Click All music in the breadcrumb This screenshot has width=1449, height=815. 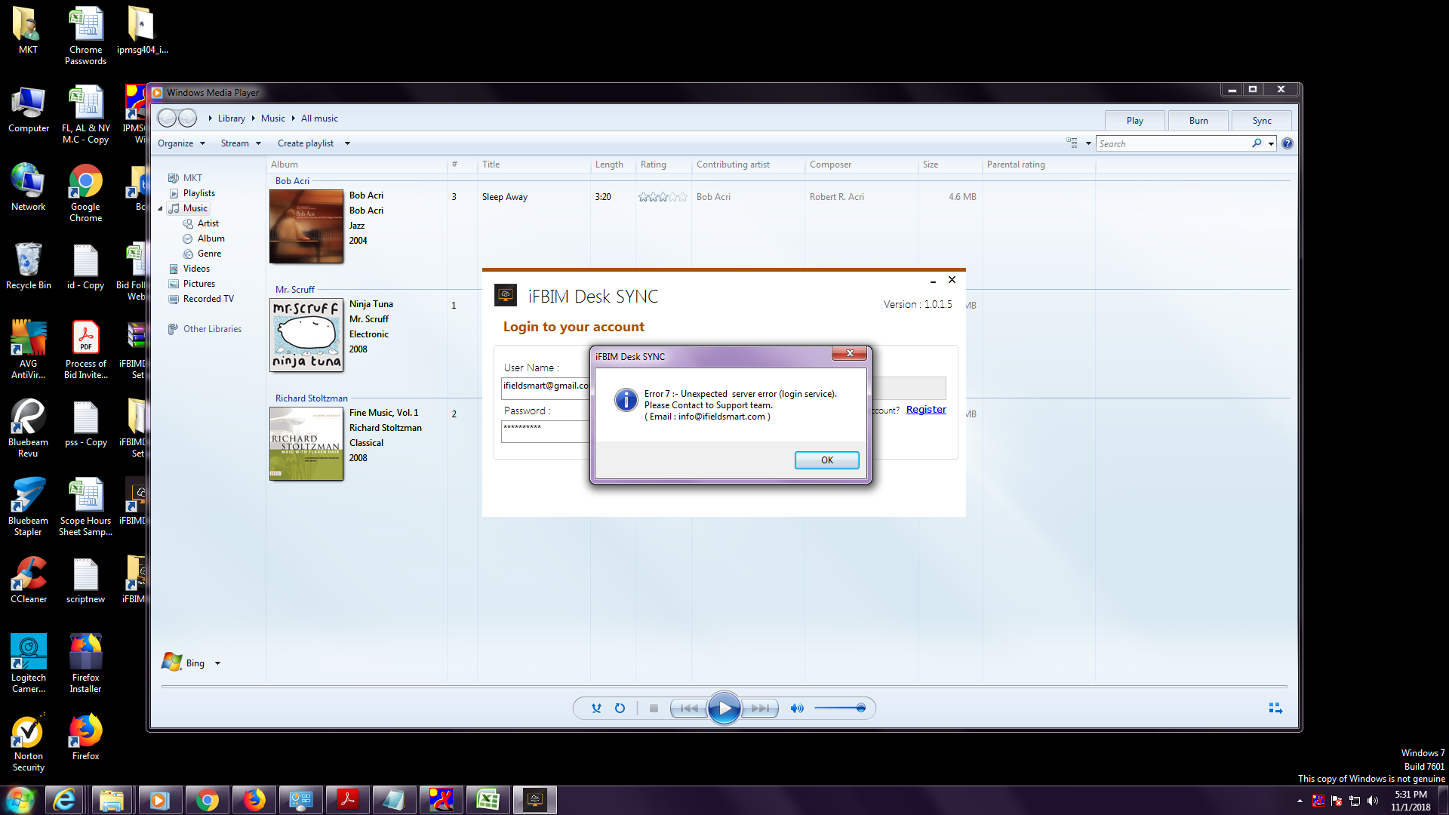pos(319,118)
